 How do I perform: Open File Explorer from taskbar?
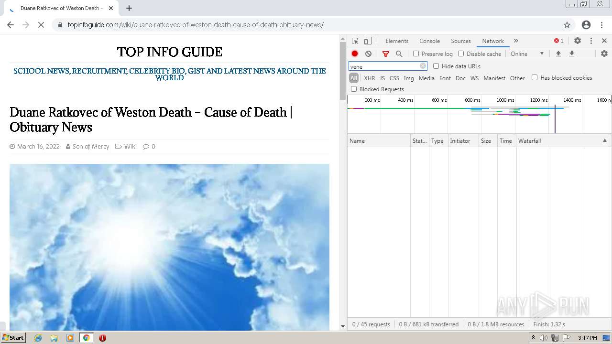(54, 338)
